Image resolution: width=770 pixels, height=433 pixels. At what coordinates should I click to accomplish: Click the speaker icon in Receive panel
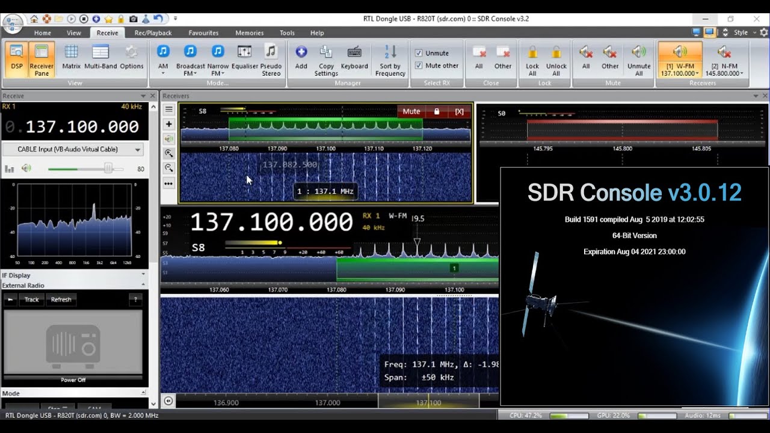[26, 168]
